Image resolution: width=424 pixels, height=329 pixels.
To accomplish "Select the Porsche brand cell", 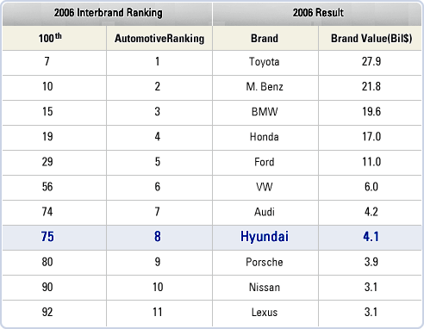I will pyautogui.click(x=265, y=262).
